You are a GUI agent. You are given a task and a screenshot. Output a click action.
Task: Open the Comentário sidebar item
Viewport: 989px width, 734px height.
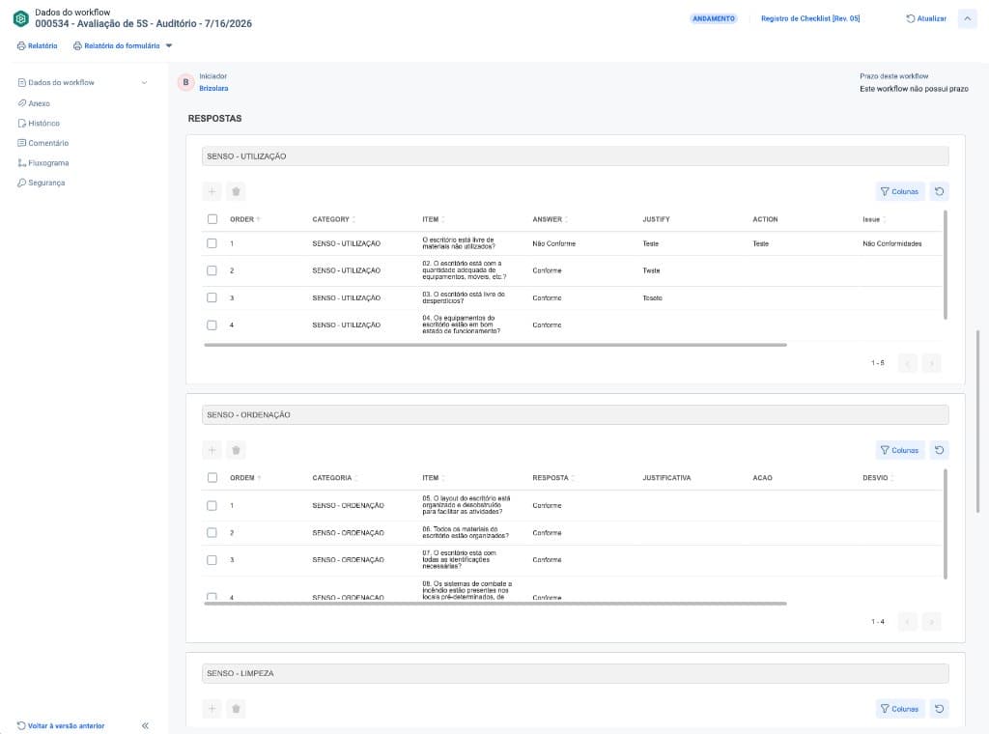click(43, 143)
